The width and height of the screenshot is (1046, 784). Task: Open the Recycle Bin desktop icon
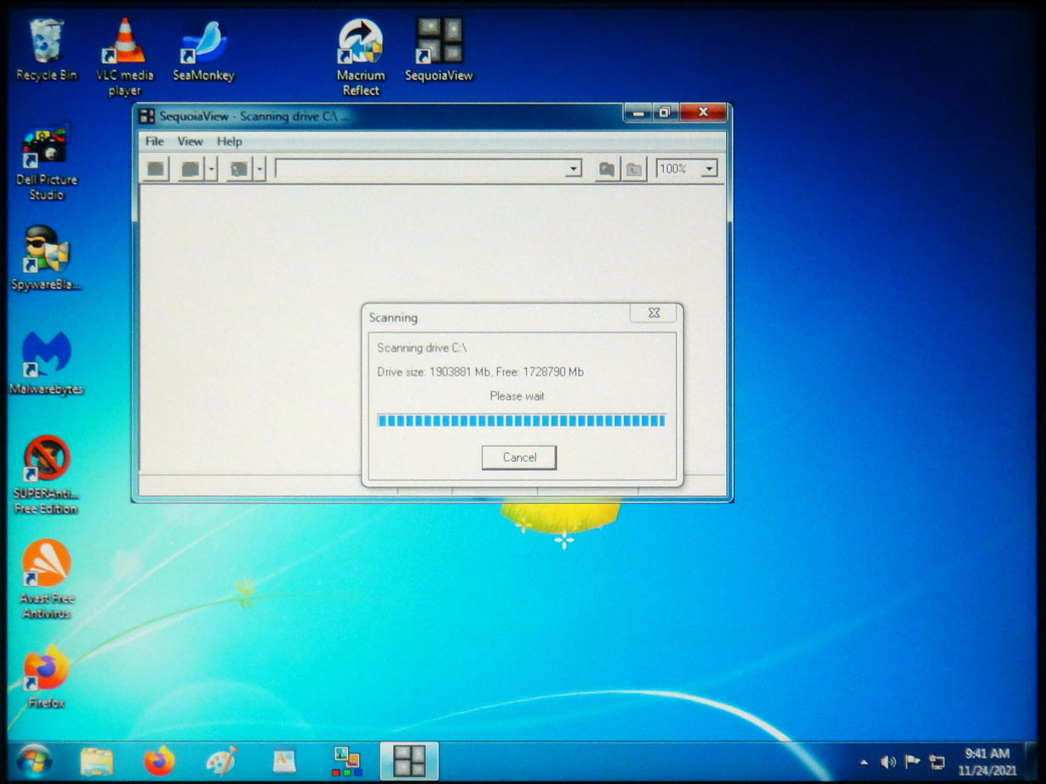coord(46,49)
